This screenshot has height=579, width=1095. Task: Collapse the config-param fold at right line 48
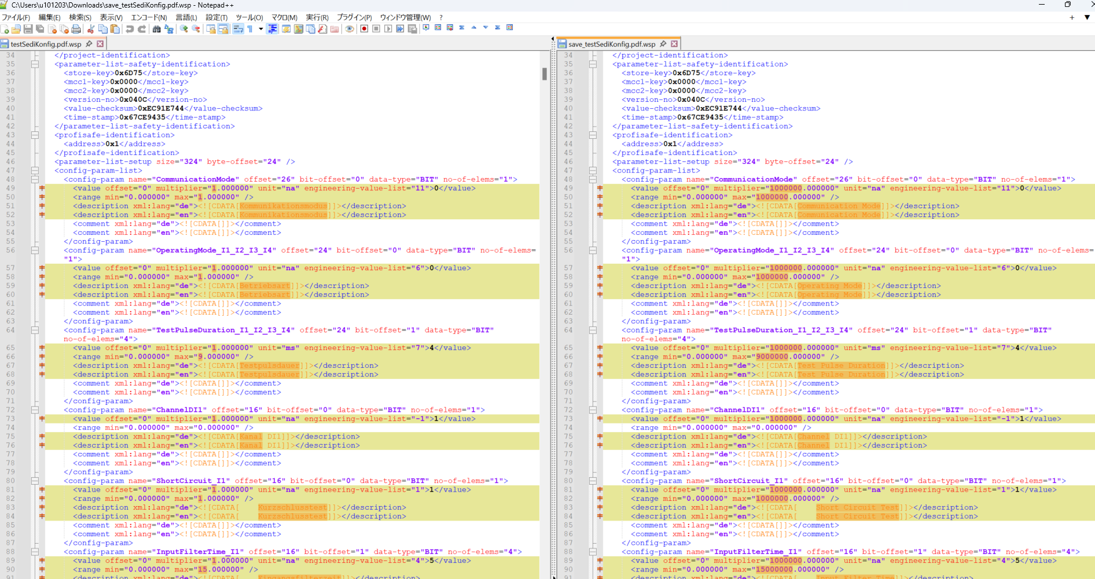(x=593, y=179)
